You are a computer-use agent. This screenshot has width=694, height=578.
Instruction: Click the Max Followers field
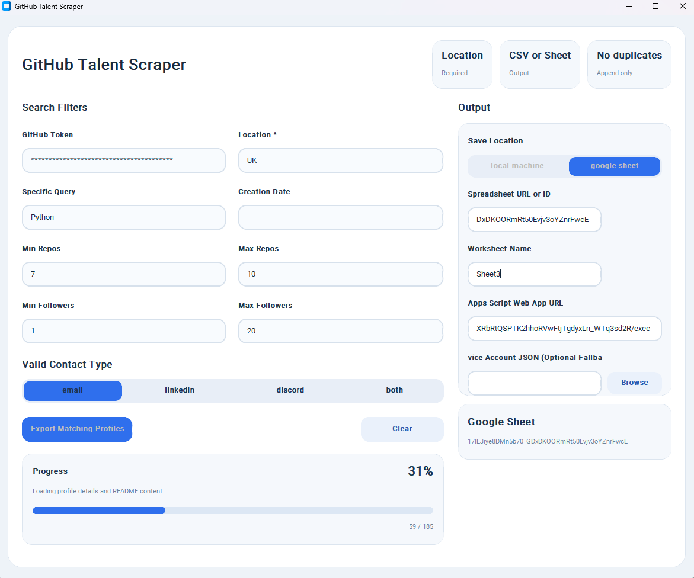tap(340, 331)
